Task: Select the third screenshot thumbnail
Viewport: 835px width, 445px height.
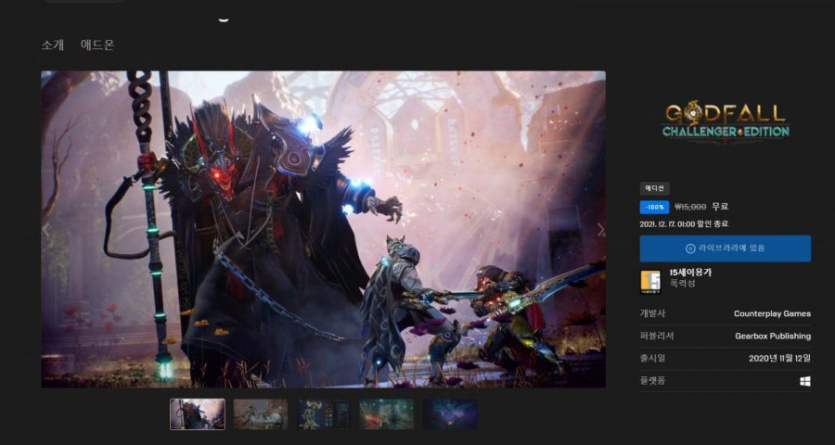Action: (324, 414)
